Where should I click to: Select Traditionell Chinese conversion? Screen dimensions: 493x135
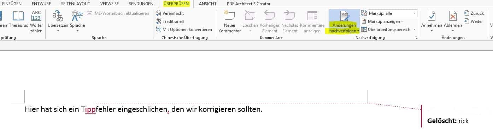coord(170,21)
